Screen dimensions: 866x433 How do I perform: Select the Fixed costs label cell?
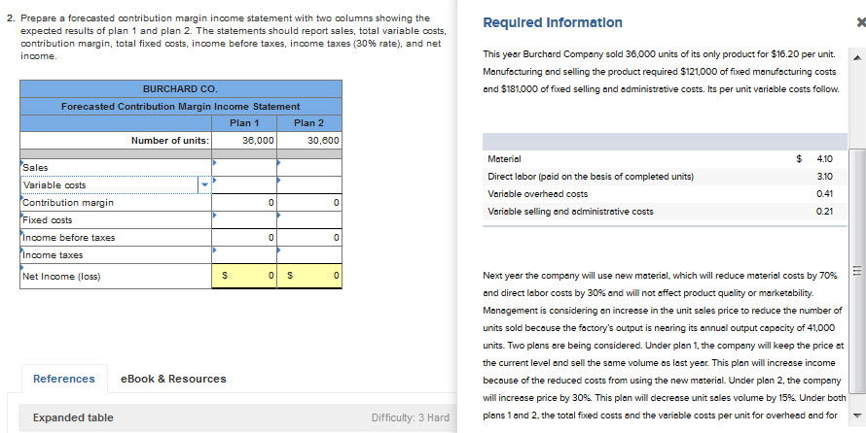[116, 219]
